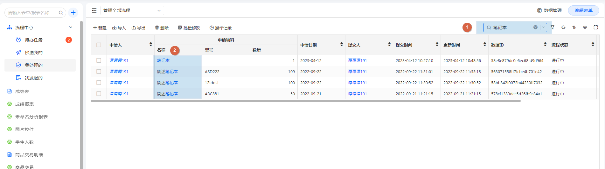Image resolution: width=605 pixels, height=169 pixels.
Task: Toggle column visibility eye icon
Action: pyautogui.click(x=585, y=28)
